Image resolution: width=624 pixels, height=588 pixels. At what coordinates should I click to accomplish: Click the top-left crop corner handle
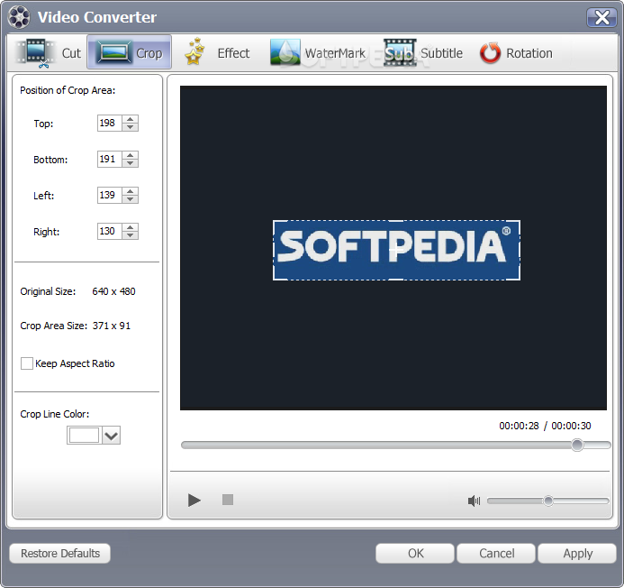point(275,221)
